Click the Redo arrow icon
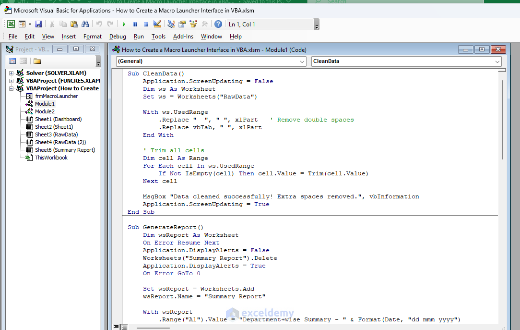This screenshot has width=520, height=330. pyautogui.click(x=110, y=24)
